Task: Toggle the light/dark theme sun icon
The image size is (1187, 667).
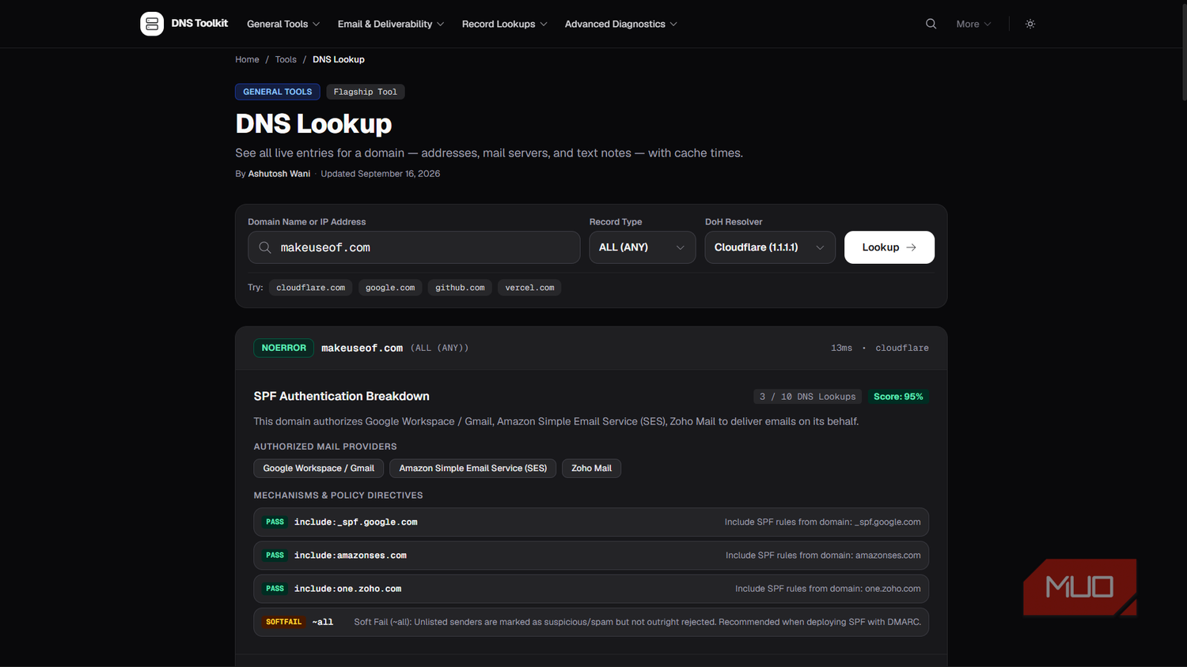Action: (1030, 24)
